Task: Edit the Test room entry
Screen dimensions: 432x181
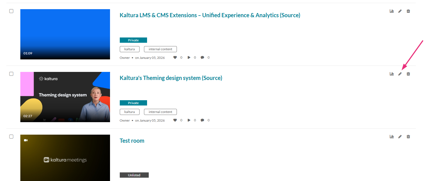Action: click(x=400, y=137)
